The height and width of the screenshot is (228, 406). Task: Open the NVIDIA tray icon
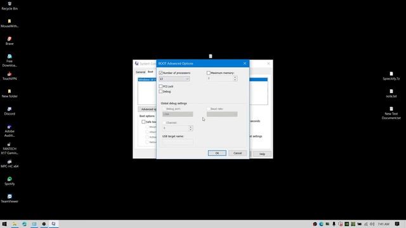pyautogui.click(x=347, y=224)
